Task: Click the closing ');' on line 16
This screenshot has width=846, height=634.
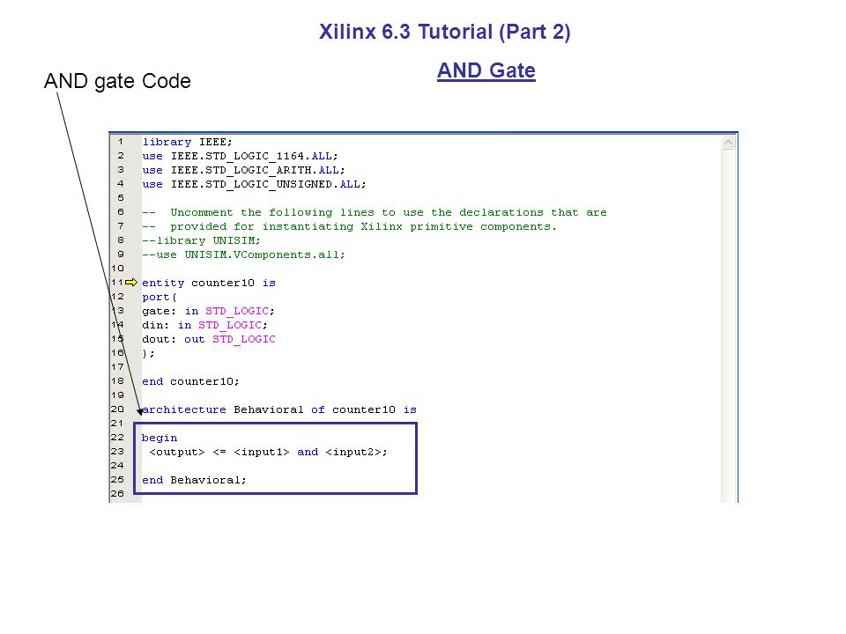Action: [148, 353]
